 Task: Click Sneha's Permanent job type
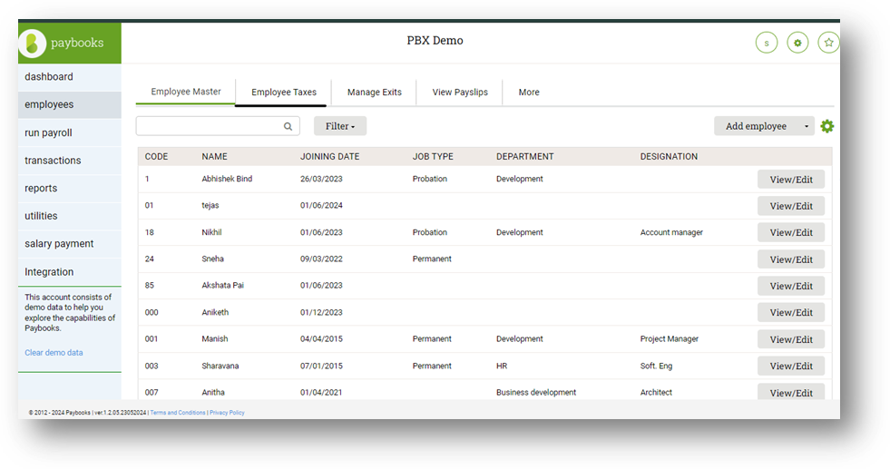pyautogui.click(x=432, y=259)
